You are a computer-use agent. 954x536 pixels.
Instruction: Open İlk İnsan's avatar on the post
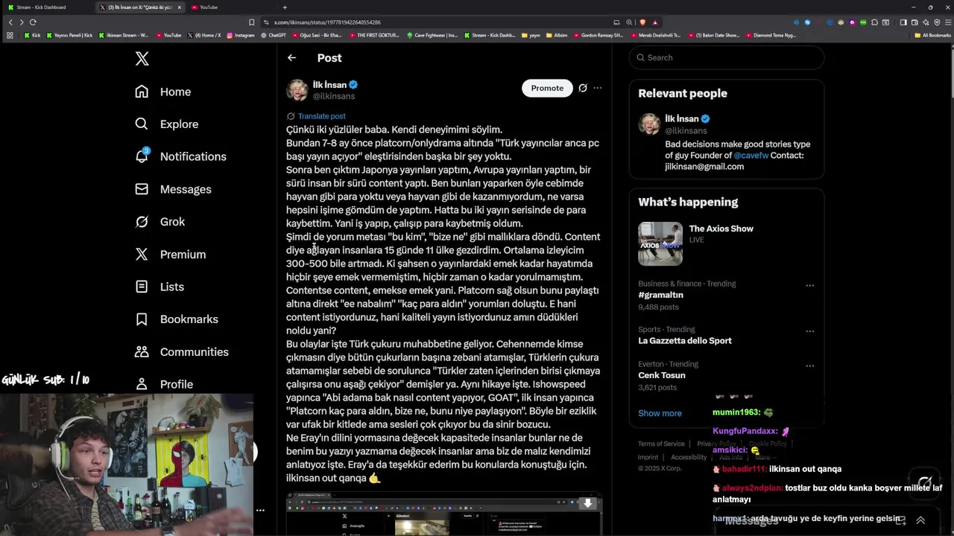[297, 89]
